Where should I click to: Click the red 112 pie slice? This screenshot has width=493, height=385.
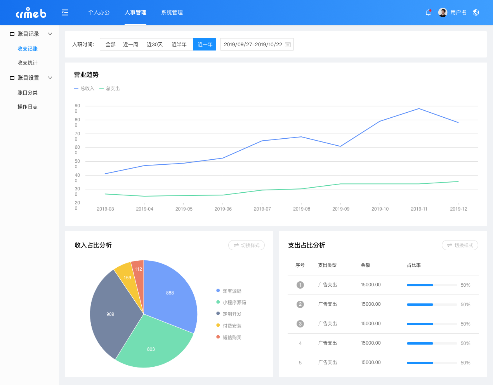click(139, 269)
